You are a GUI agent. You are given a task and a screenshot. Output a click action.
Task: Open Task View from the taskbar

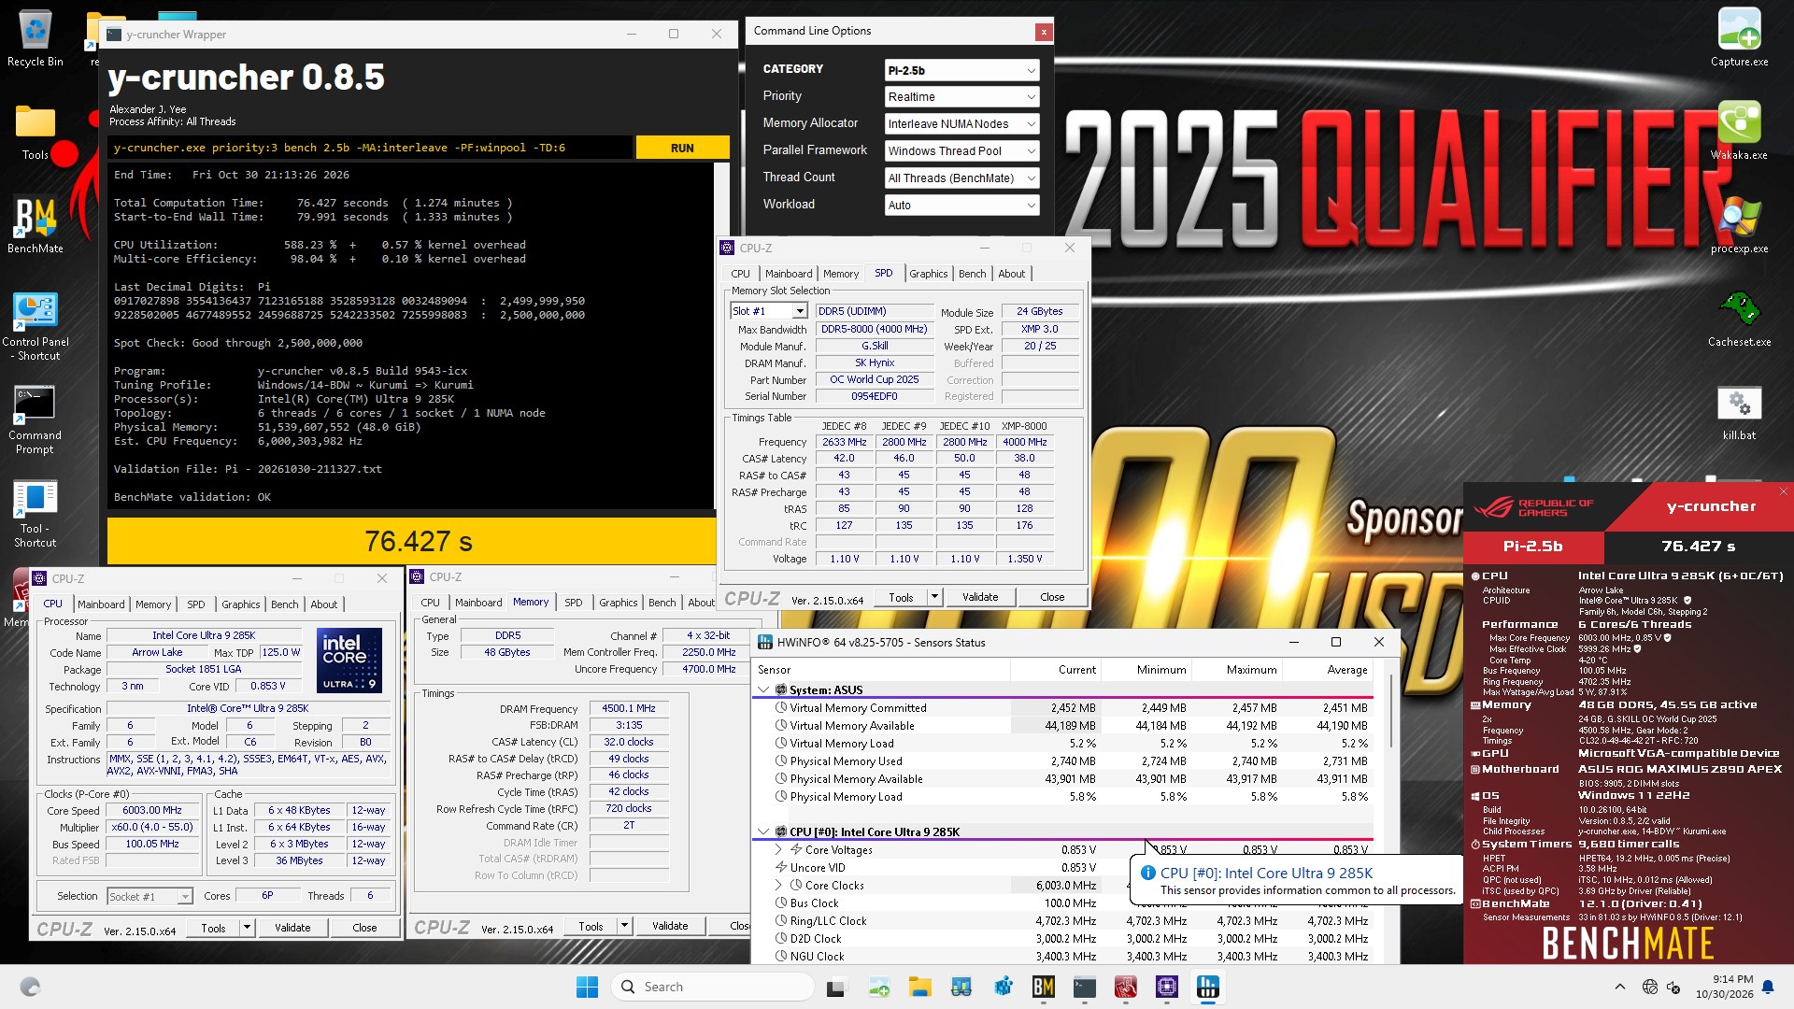(835, 987)
